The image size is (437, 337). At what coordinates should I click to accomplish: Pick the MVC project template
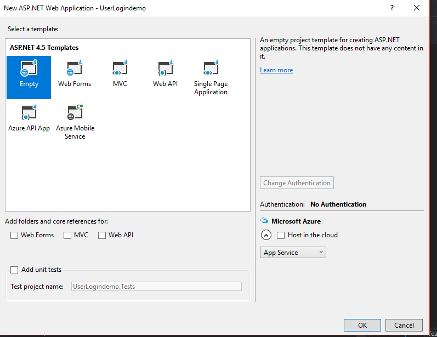click(x=120, y=74)
